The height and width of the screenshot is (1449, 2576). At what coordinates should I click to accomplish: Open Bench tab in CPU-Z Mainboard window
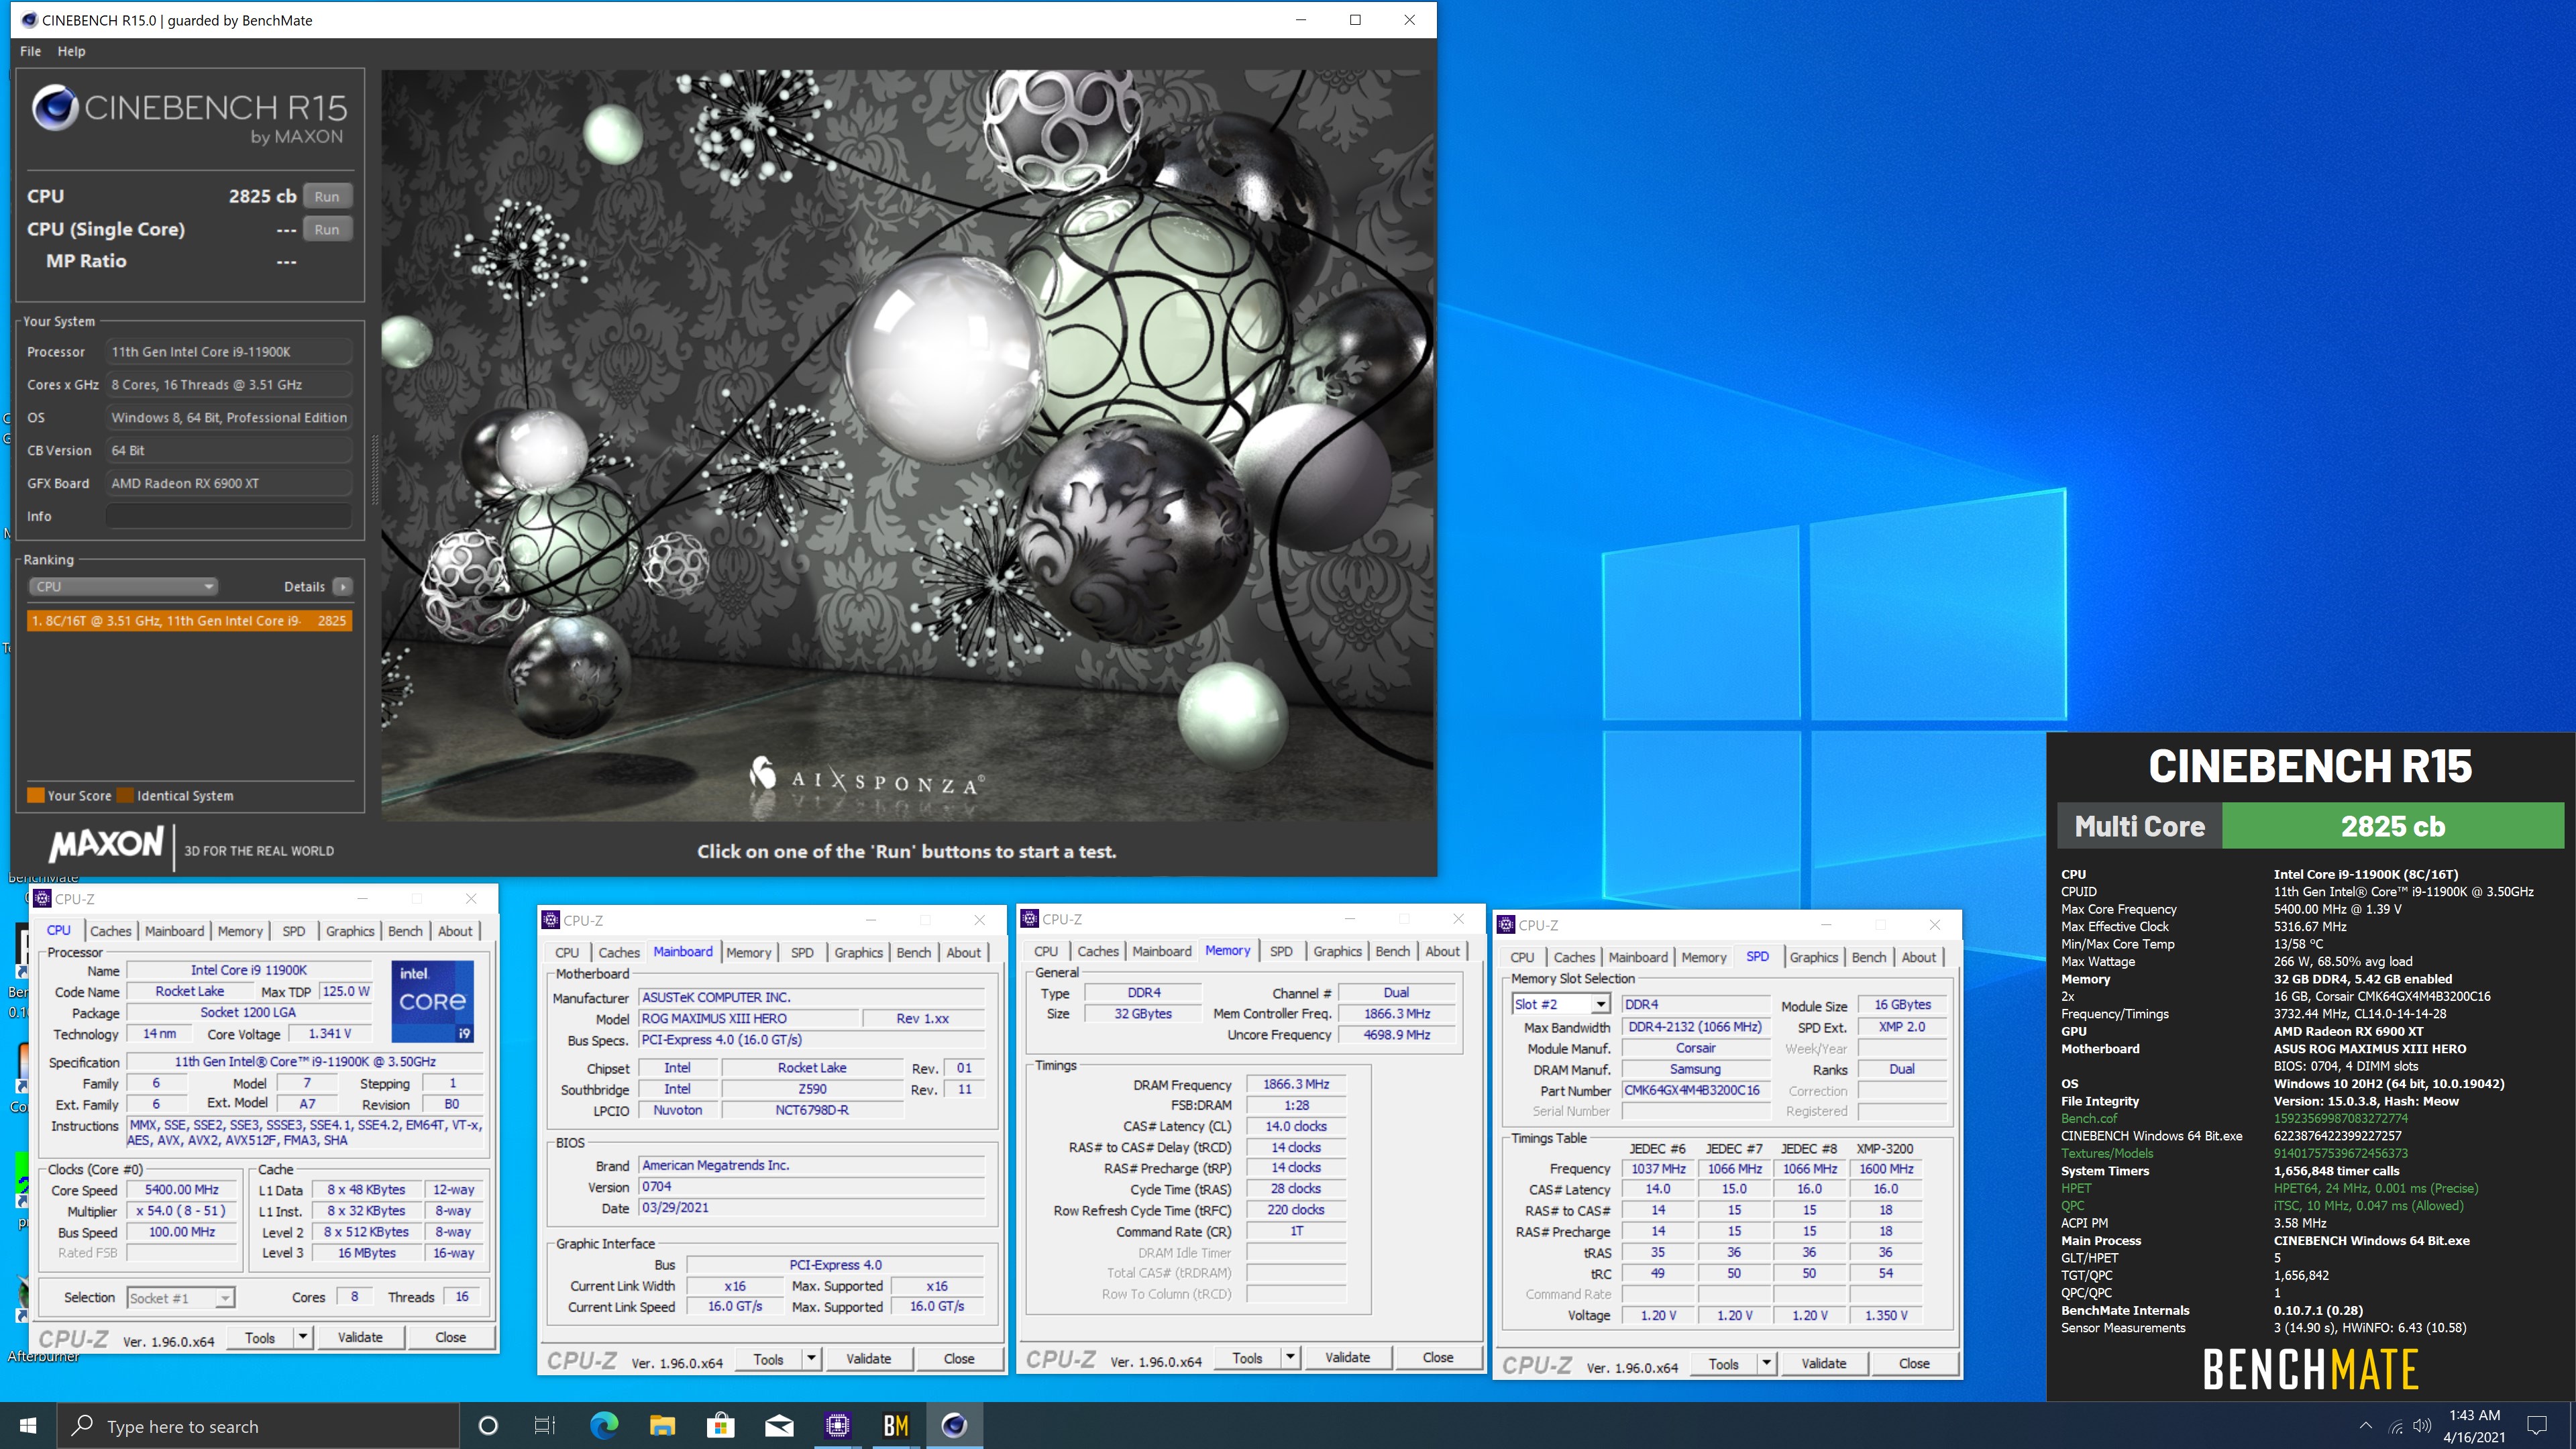coord(913,952)
